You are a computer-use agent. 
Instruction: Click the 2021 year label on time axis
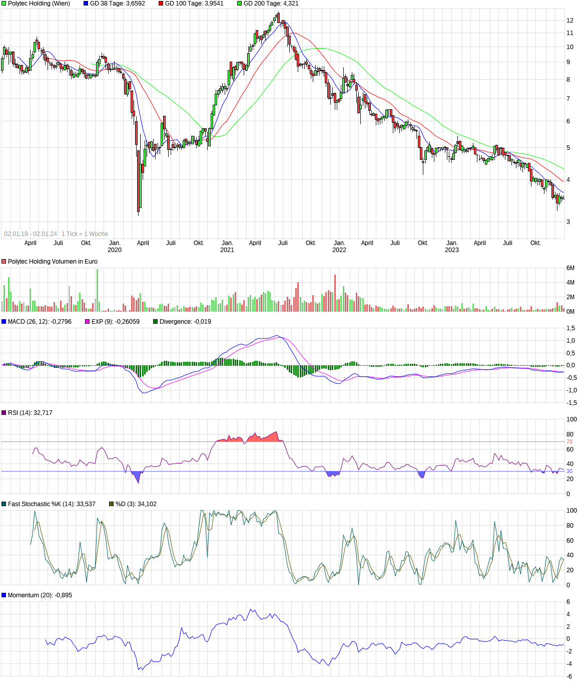[227, 250]
